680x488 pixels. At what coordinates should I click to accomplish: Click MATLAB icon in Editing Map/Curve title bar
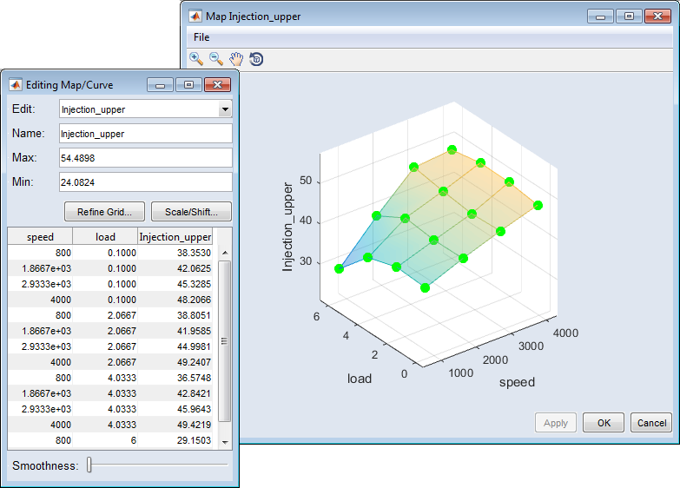point(16,85)
